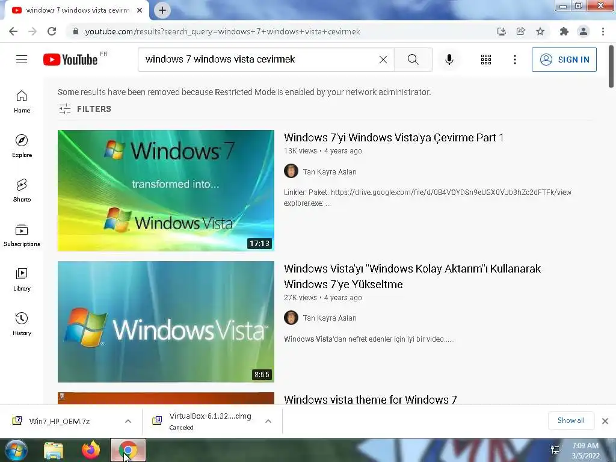The image size is (616, 462).
Task: Click the page vertical scrollbar thumb
Action: (611, 66)
